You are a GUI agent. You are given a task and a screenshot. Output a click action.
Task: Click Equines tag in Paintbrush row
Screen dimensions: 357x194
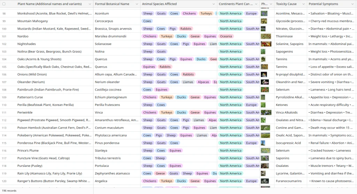click(x=161, y=90)
